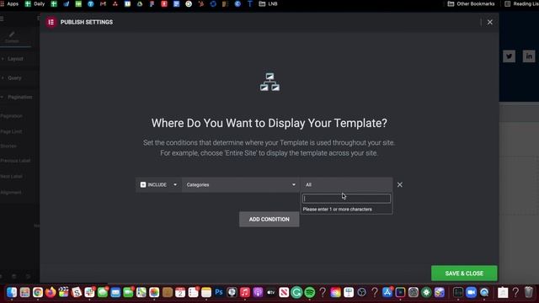Click the Add Condition button
Image resolution: width=539 pixels, height=303 pixels.
pos(269,219)
